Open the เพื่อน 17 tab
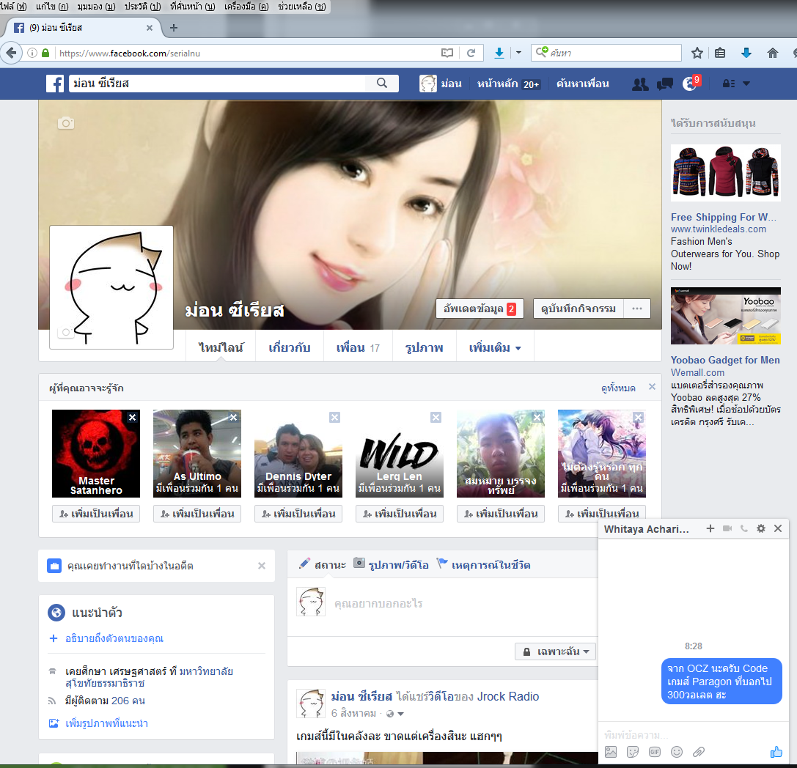The width and height of the screenshot is (797, 768). tap(358, 348)
